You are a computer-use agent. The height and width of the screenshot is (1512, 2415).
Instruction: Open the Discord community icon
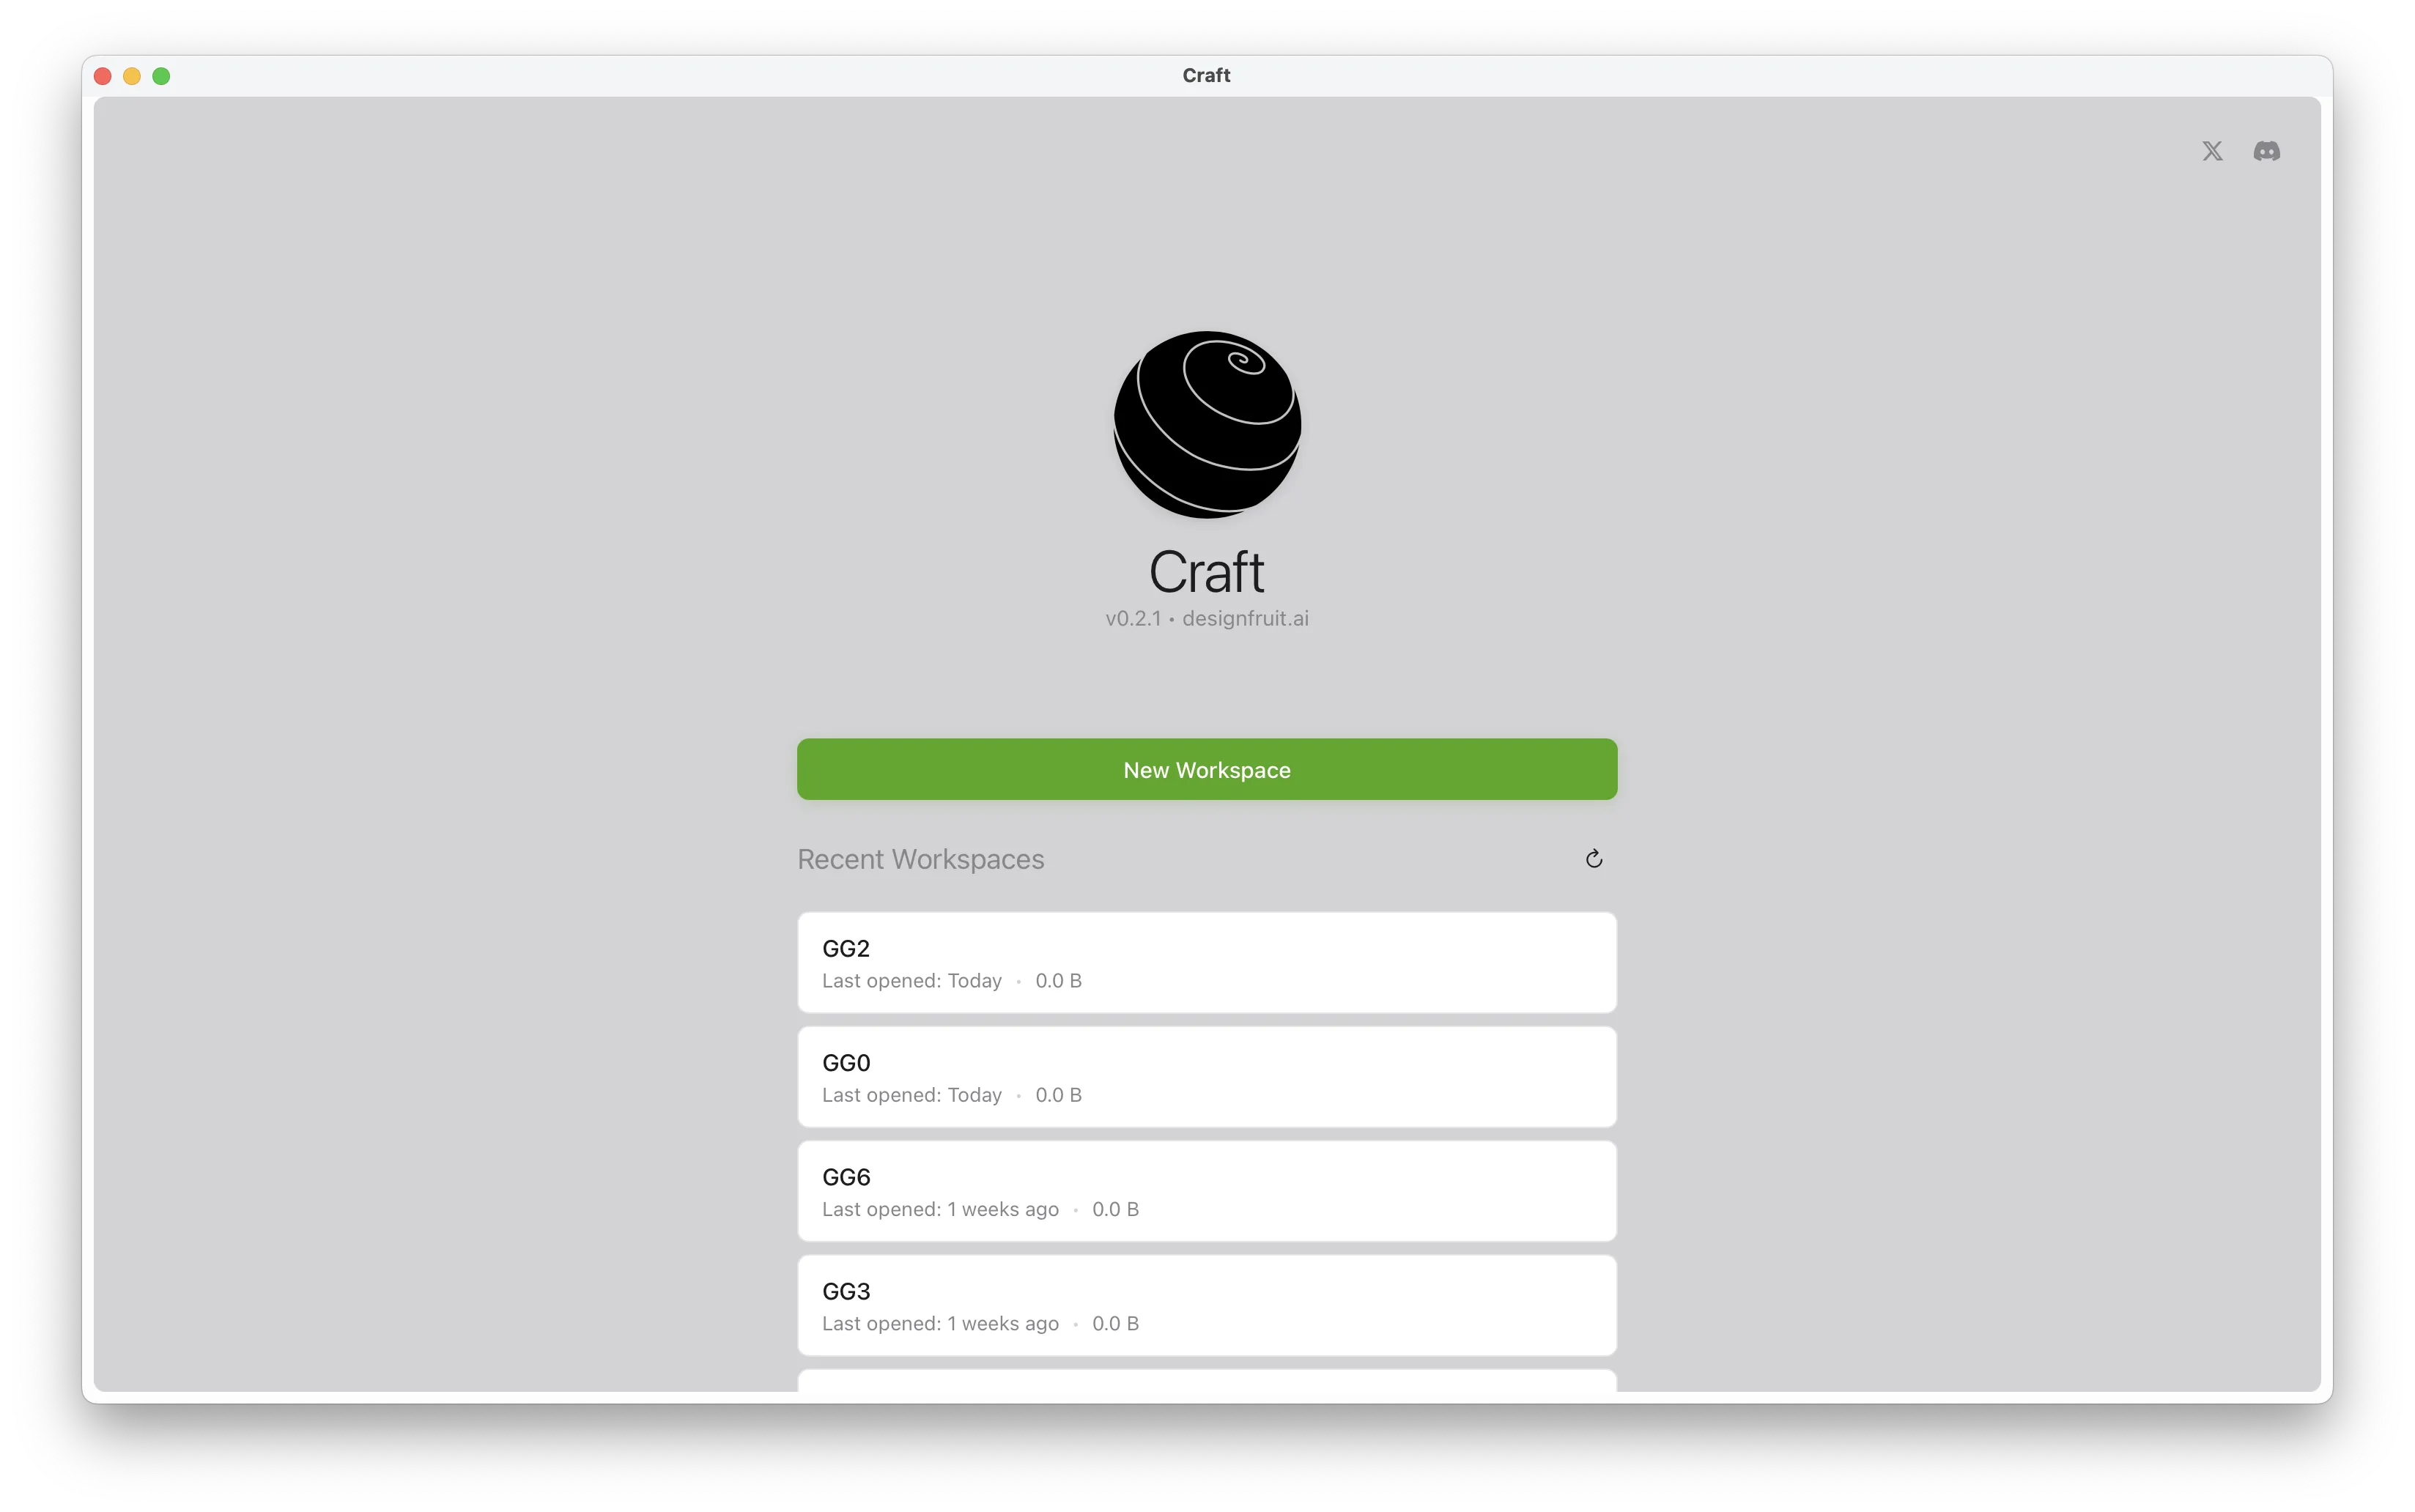pos(2267,150)
